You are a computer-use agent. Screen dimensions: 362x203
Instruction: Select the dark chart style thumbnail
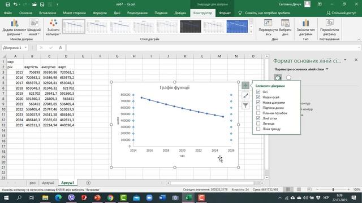point(191,27)
